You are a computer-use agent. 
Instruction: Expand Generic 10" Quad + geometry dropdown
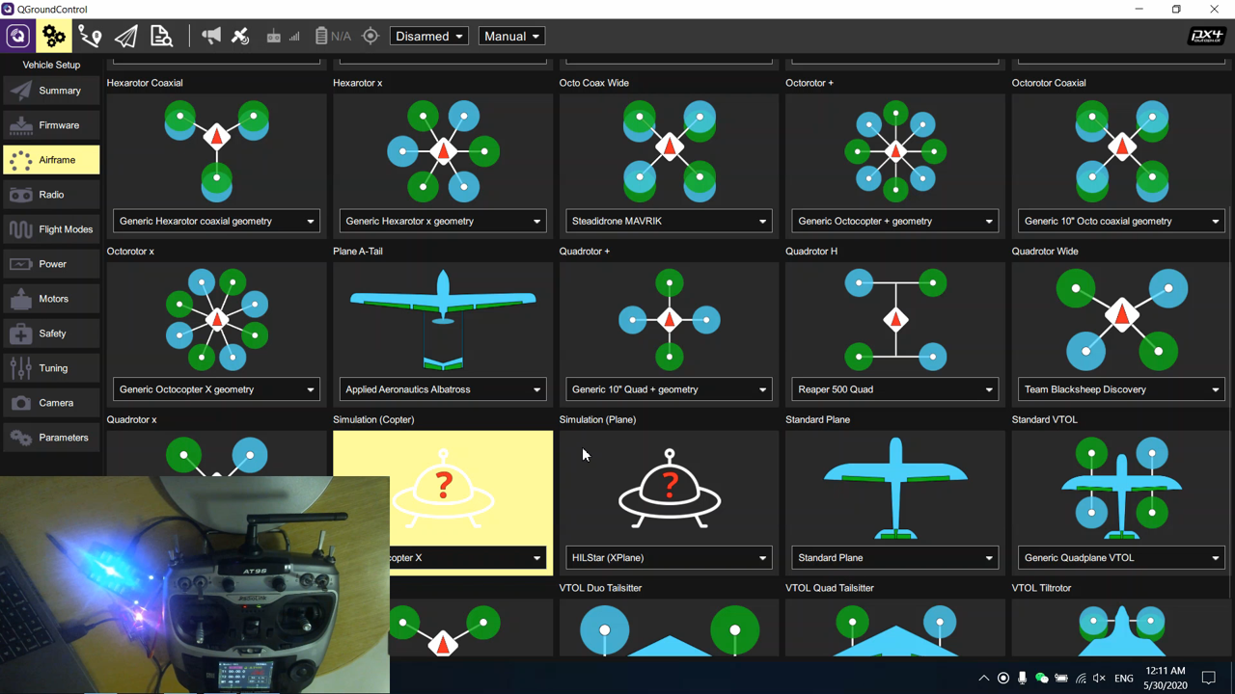click(670, 389)
